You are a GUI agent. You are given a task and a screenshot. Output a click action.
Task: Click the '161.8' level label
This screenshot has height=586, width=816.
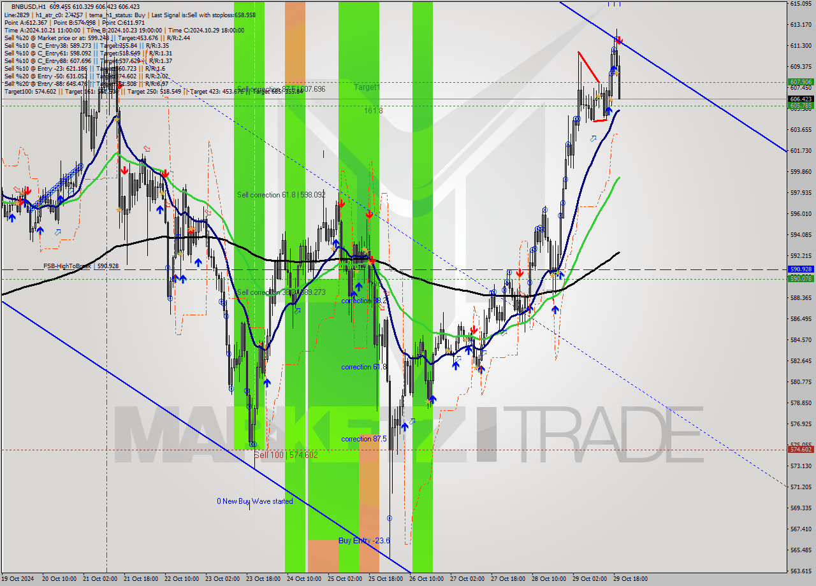pyautogui.click(x=373, y=111)
